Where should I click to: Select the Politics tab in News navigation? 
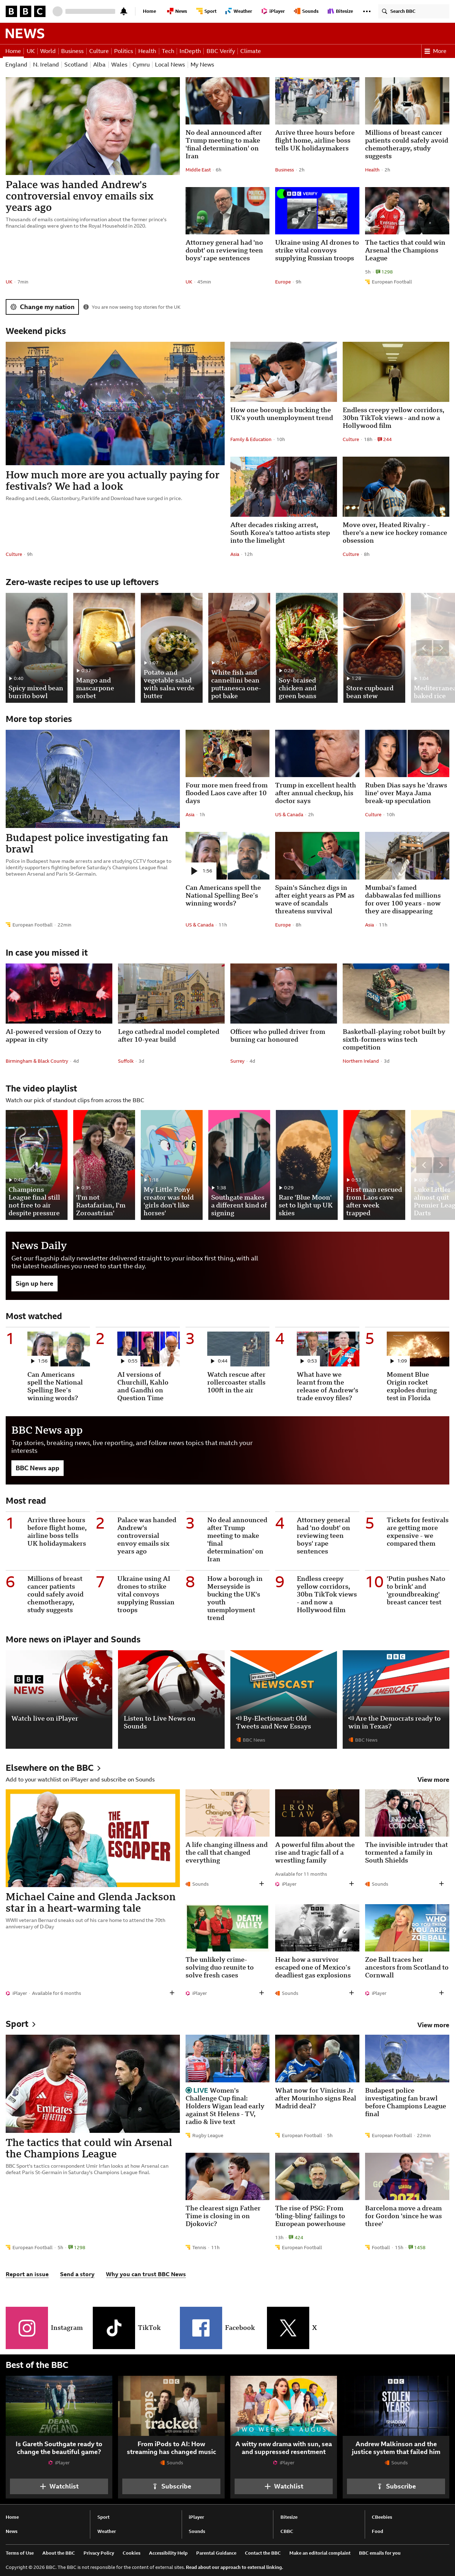(x=123, y=51)
